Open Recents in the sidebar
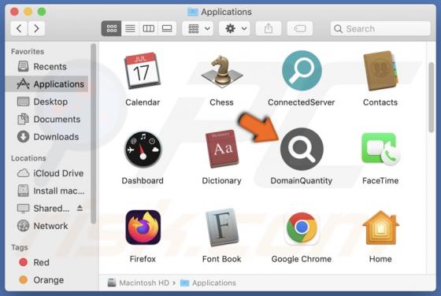441x296 pixels. coord(46,67)
